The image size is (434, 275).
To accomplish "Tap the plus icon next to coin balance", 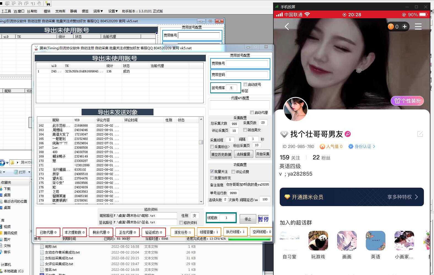I will [405, 27].
